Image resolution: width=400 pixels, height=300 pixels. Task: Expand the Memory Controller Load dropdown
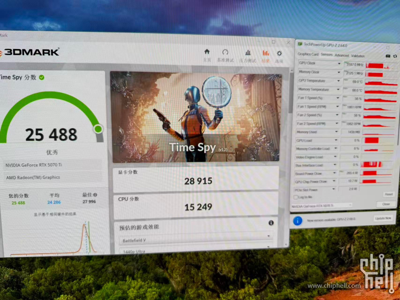[335, 148]
